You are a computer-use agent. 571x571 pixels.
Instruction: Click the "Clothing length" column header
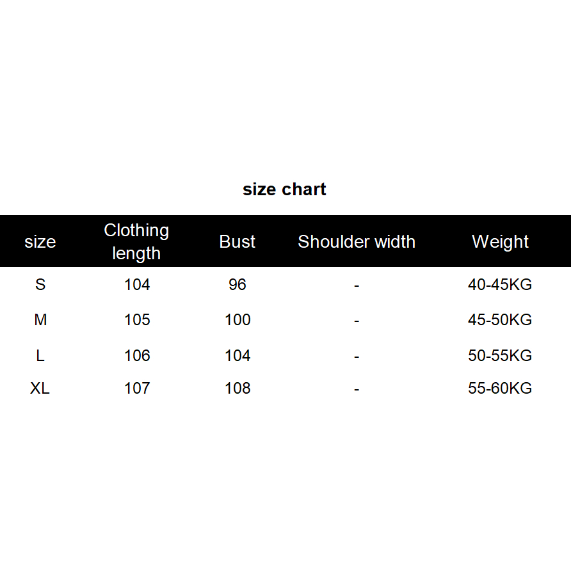136,241
